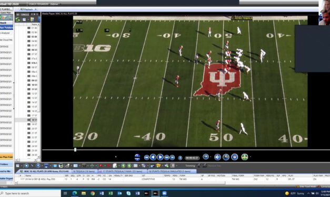Click the green four-way layout icon
This screenshot has width=330, height=197.
pyautogui.click(x=245, y=157)
